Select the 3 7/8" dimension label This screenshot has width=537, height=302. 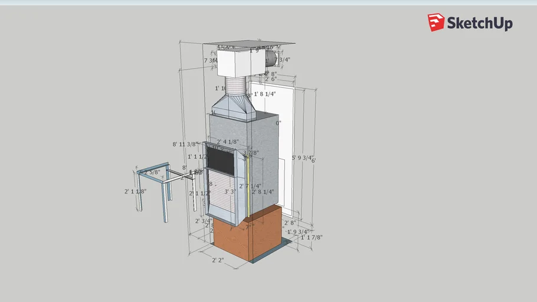251,153
